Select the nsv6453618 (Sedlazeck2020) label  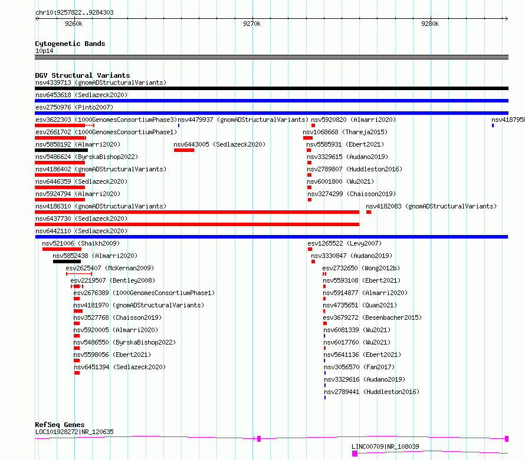(x=81, y=95)
